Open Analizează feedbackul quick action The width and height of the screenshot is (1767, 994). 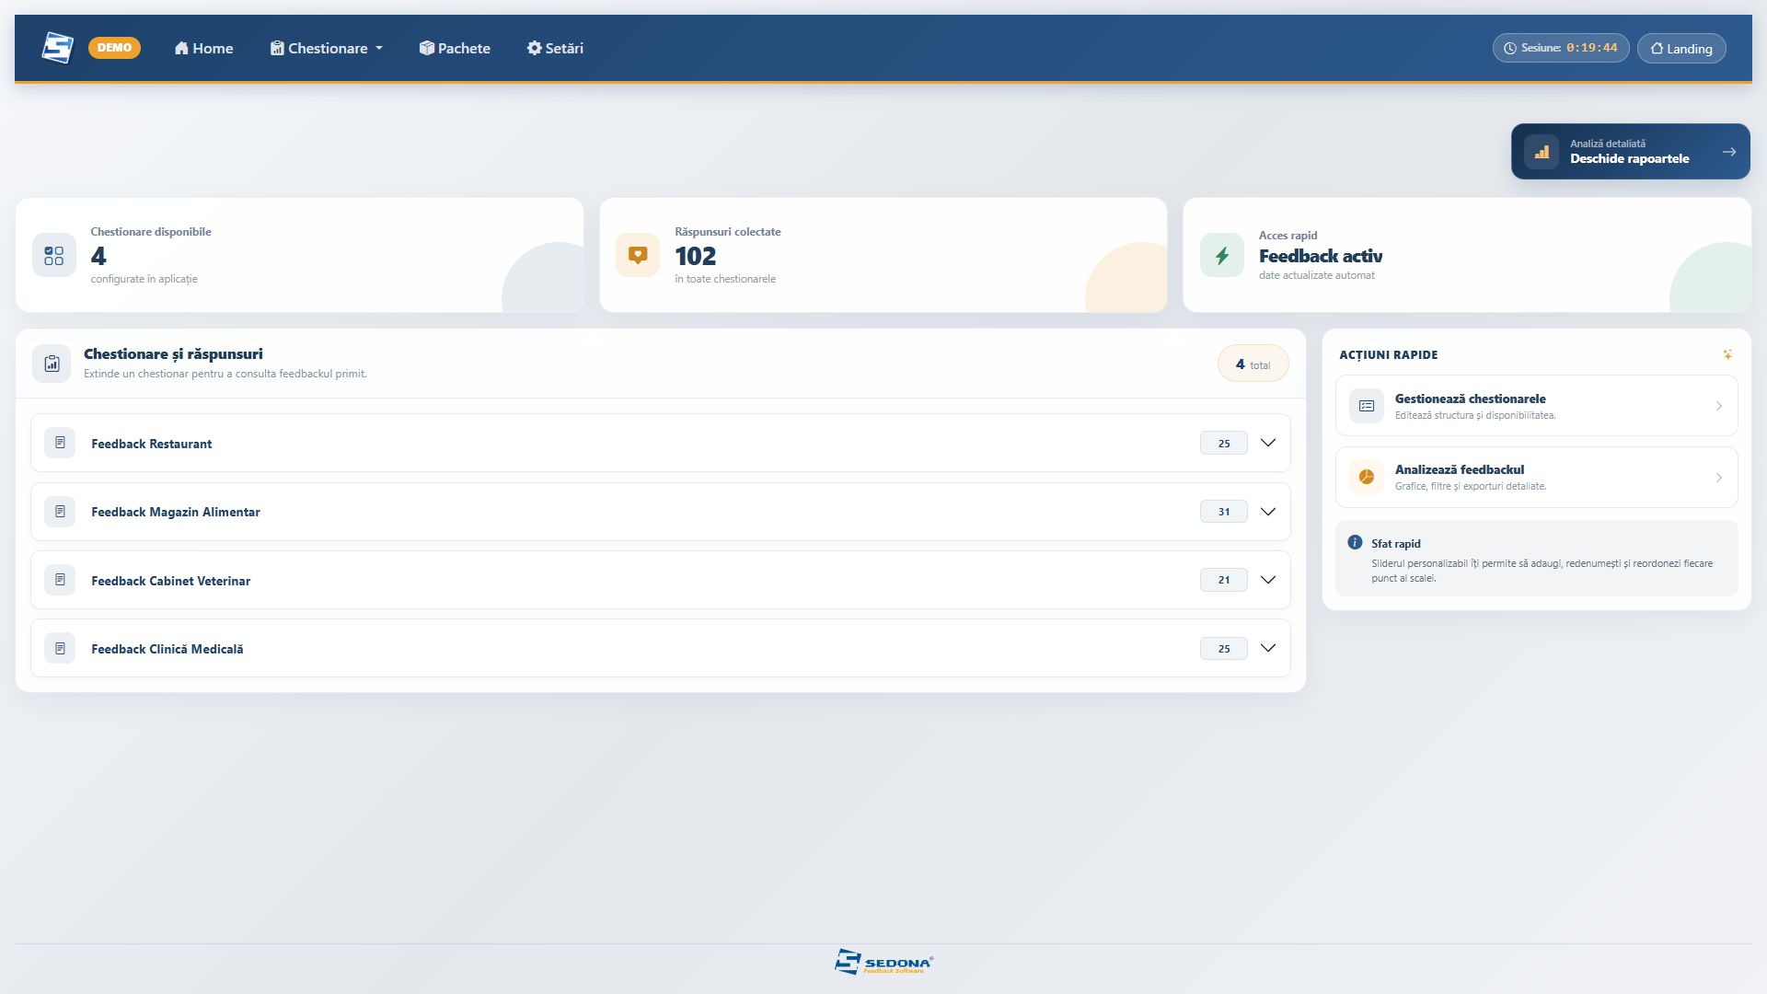(x=1536, y=477)
